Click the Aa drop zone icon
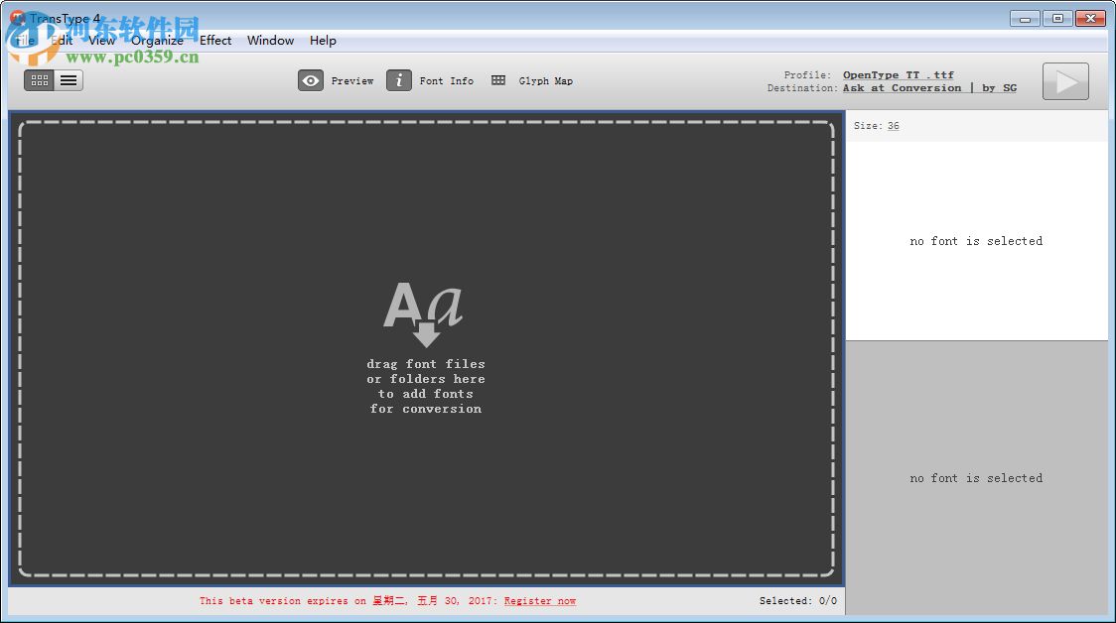 coord(425,308)
